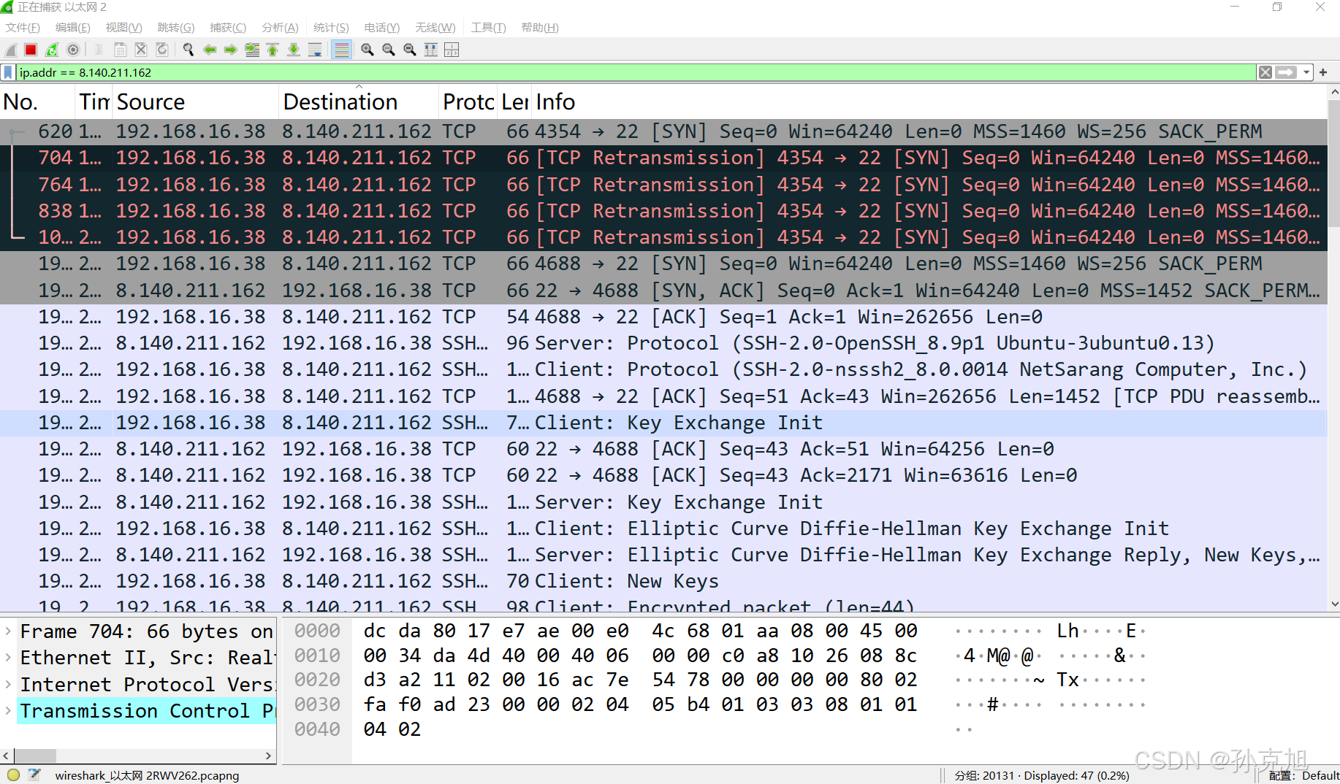Open the find packet tool

point(189,50)
